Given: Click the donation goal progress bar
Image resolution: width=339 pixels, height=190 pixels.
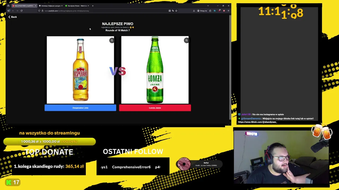Looking at the screenshot, I should (x=50, y=141).
